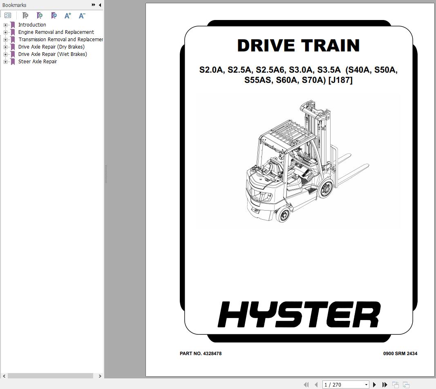Collapse the Bookmarks panel with left arrow

pyautogui.click(x=100, y=5)
